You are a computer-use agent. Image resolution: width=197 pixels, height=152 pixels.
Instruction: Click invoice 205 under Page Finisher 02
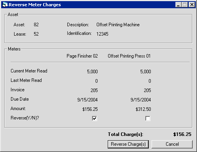pyautogui.click(x=94, y=90)
